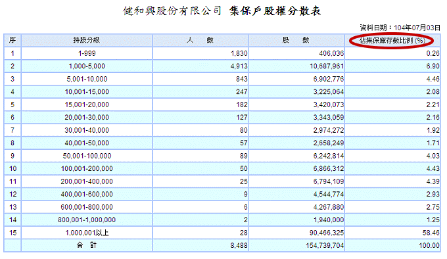
Task: Click holder count 843
Action: (242, 79)
